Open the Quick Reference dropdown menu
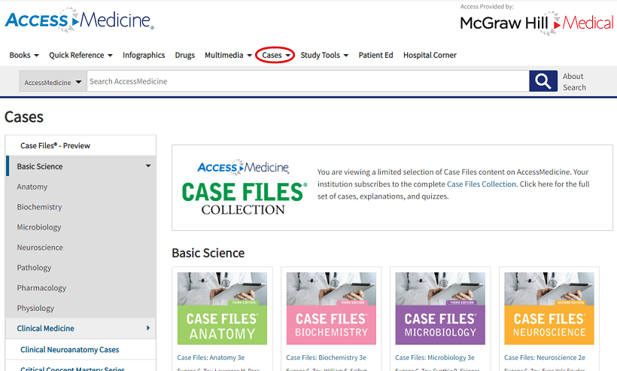617x371 pixels. tap(81, 55)
